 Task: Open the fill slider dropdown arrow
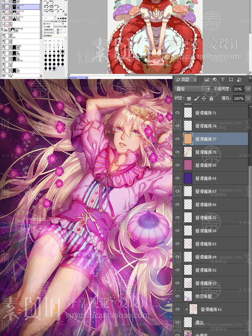[248, 98]
